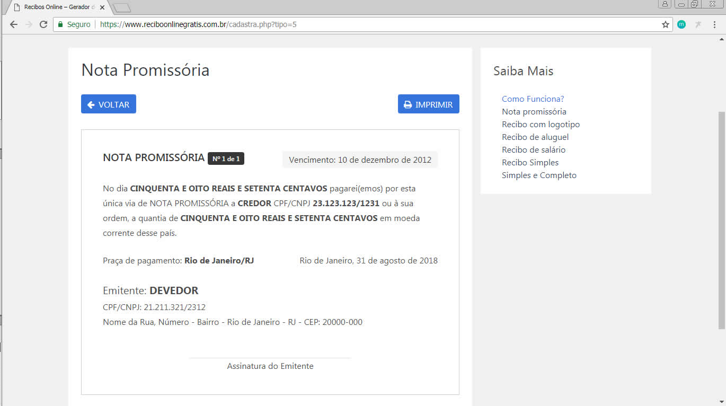Select the Recibos Online browser tab
The height and width of the screenshot is (406, 726).
(x=57, y=7)
